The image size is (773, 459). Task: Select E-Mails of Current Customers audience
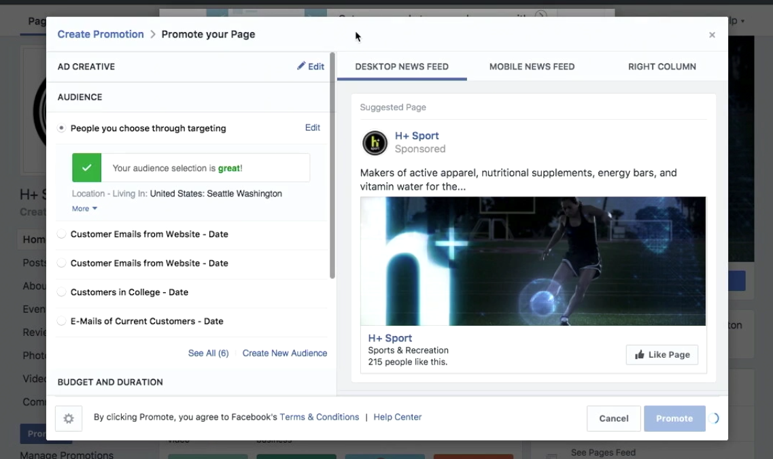coord(61,321)
